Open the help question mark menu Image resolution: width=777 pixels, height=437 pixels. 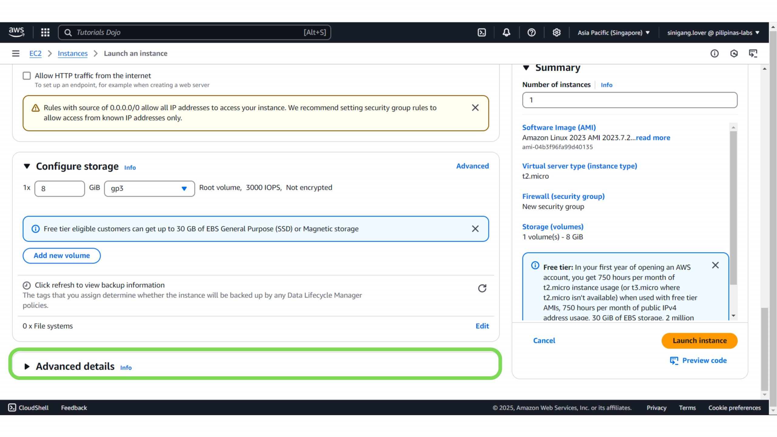click(531, 32)
